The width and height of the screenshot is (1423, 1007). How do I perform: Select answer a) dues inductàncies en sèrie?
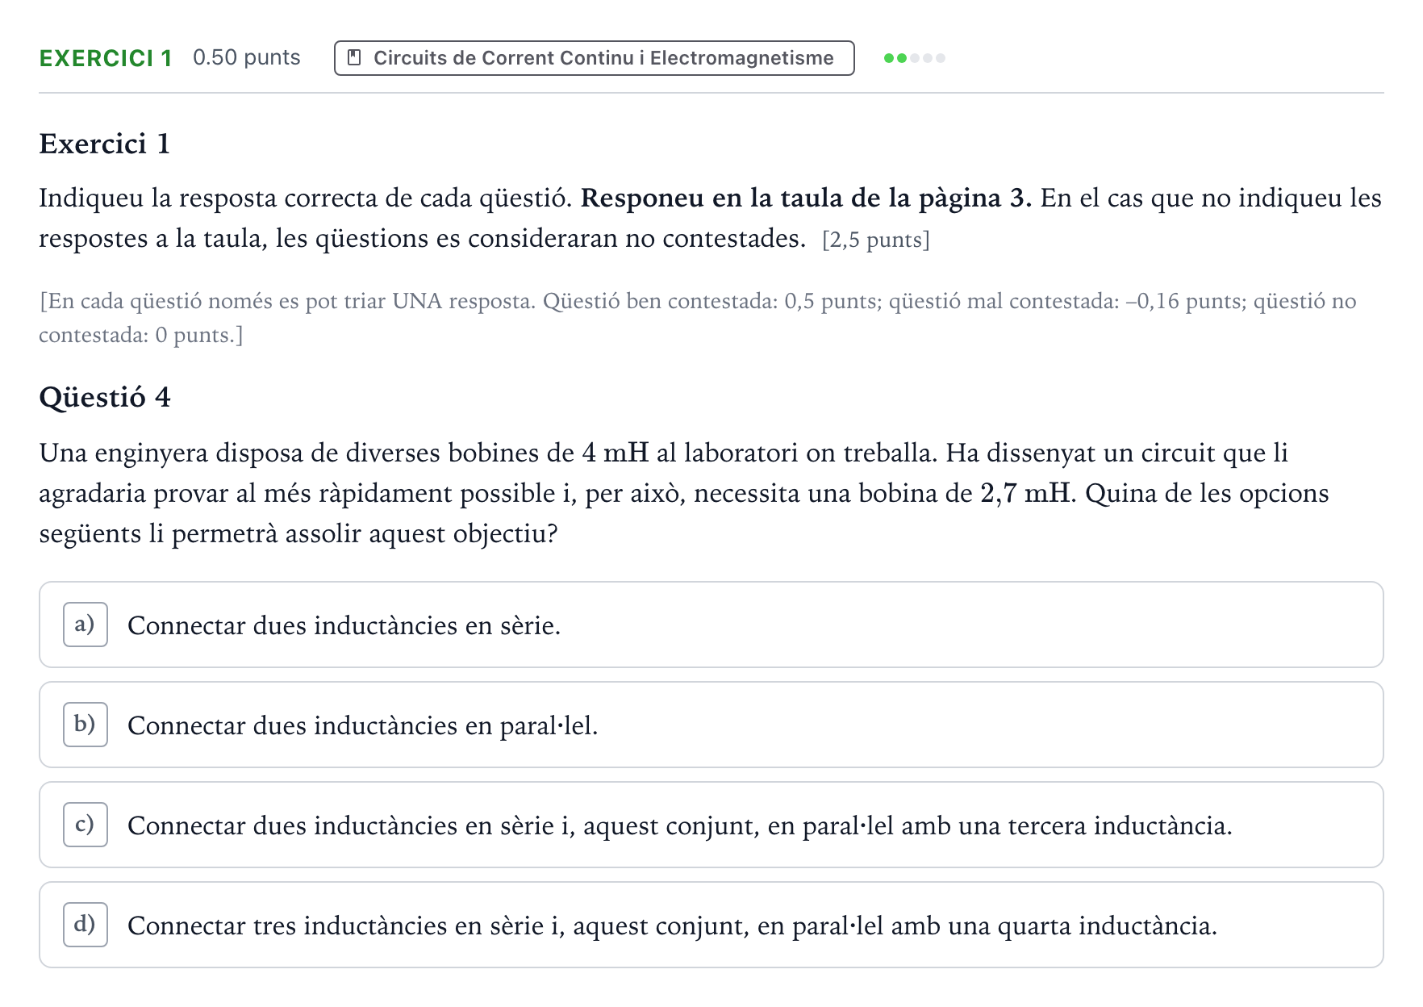click(711, 625)
